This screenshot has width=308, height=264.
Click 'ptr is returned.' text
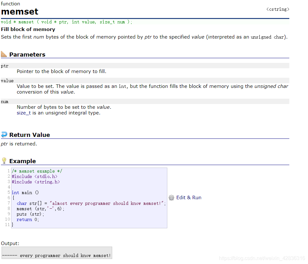pyautogui.click(x=19, y=144)
